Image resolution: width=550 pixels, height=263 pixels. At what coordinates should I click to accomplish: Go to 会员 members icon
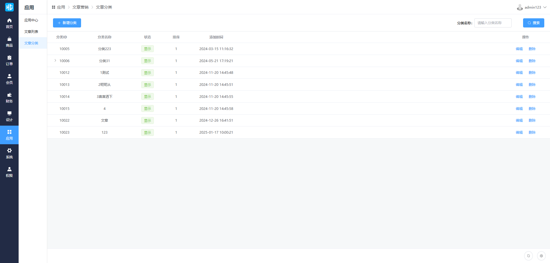pos(9,76)
